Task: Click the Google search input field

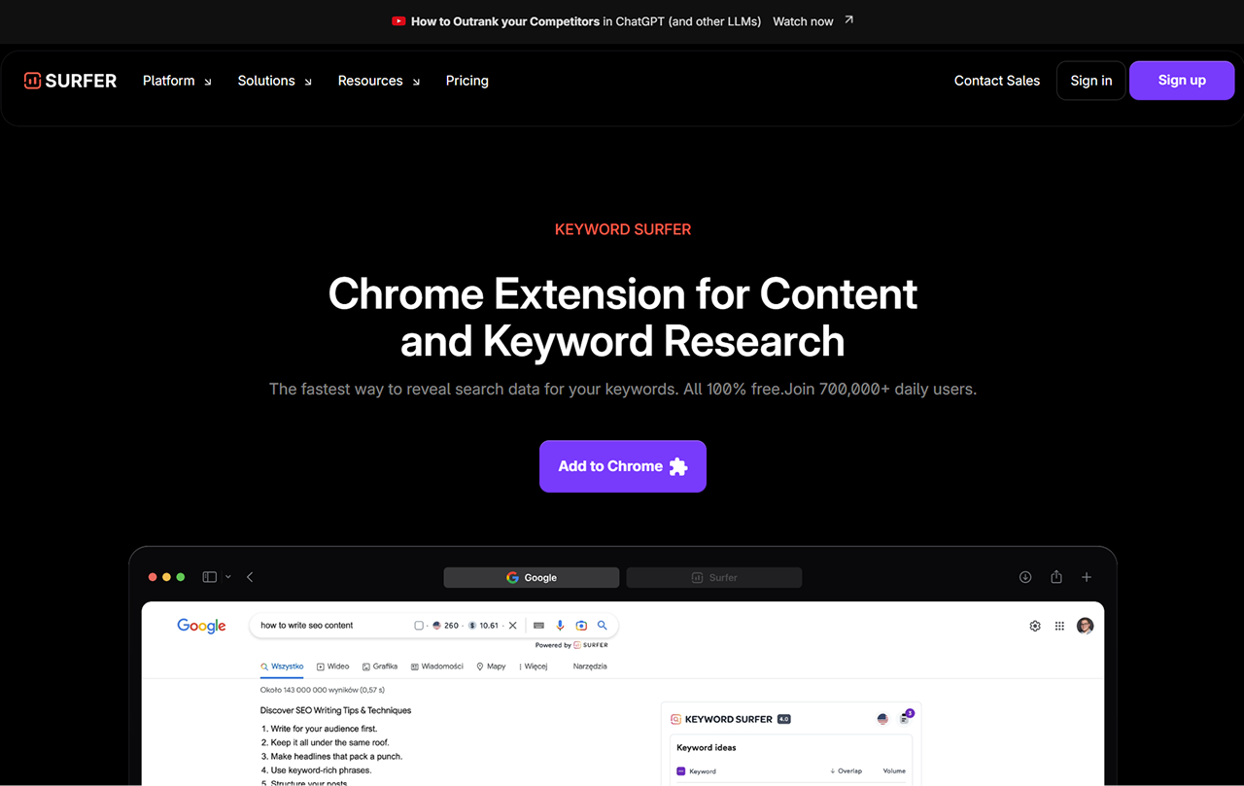Action: coord(330,626)
